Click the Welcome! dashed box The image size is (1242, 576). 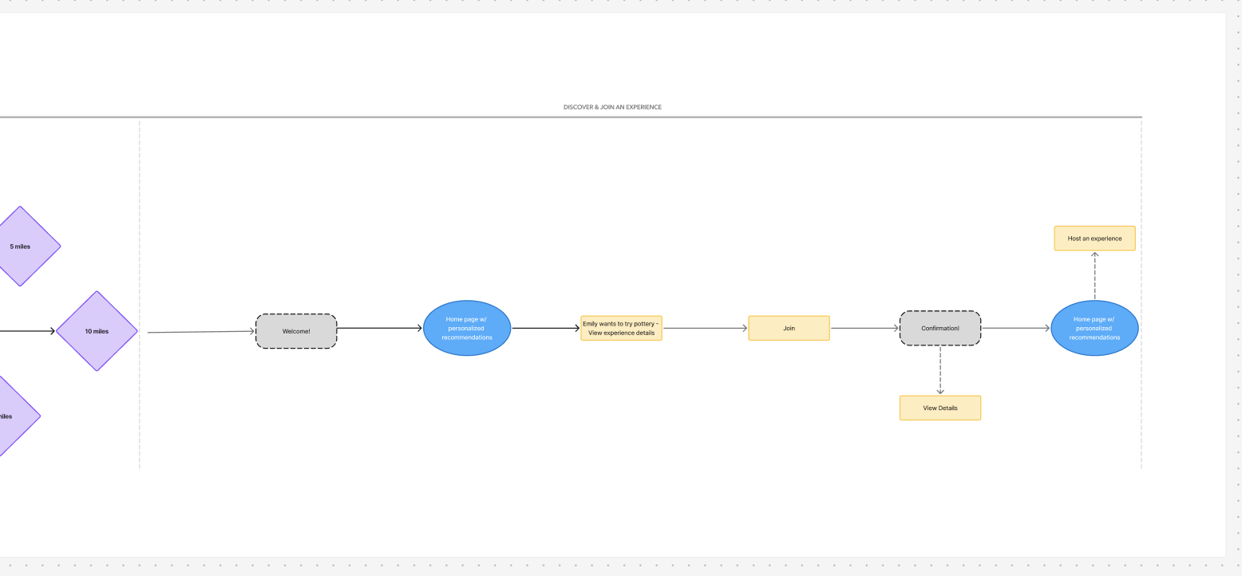(296, 331)
